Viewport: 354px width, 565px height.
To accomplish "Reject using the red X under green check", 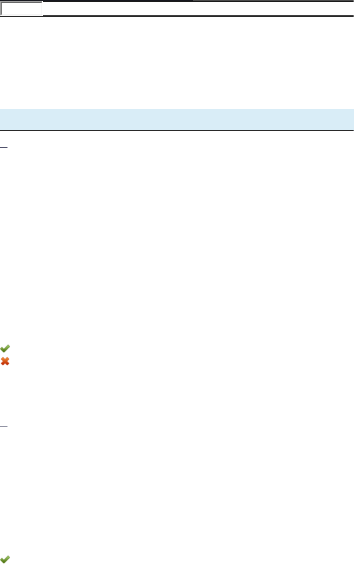I will click(5, 362).
